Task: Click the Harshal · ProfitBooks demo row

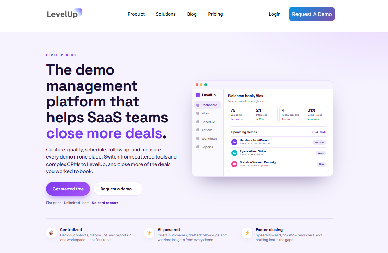Action: coord(278,142)
